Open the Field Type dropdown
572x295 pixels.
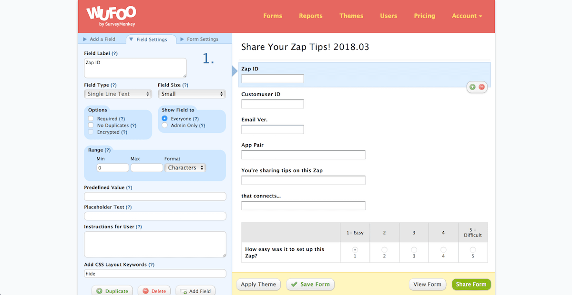click(118, 94)
